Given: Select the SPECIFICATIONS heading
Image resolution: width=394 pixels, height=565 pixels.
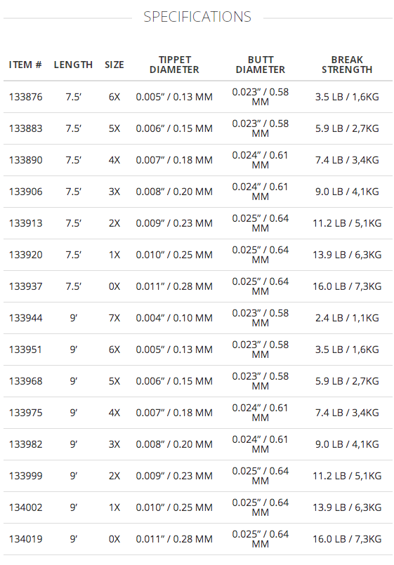Looking at the screenshot, I should click(x=197, y=17).
